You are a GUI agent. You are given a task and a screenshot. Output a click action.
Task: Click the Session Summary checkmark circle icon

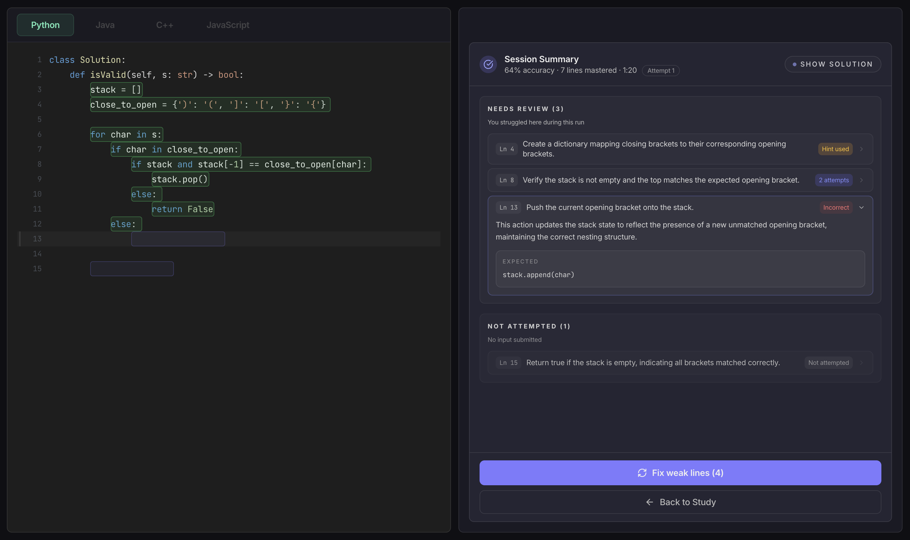point(488,64)
